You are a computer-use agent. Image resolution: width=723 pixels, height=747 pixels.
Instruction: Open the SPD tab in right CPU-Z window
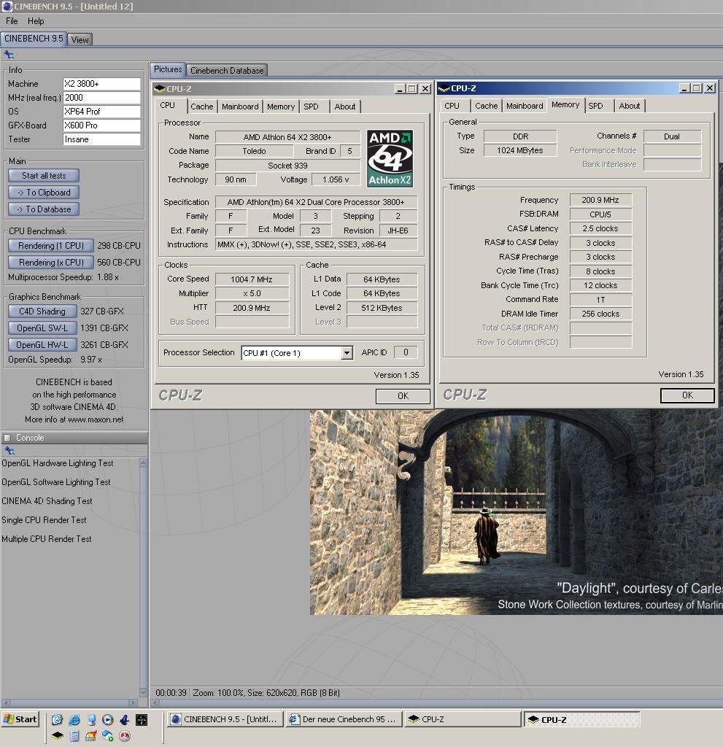(x=596, y=106)
